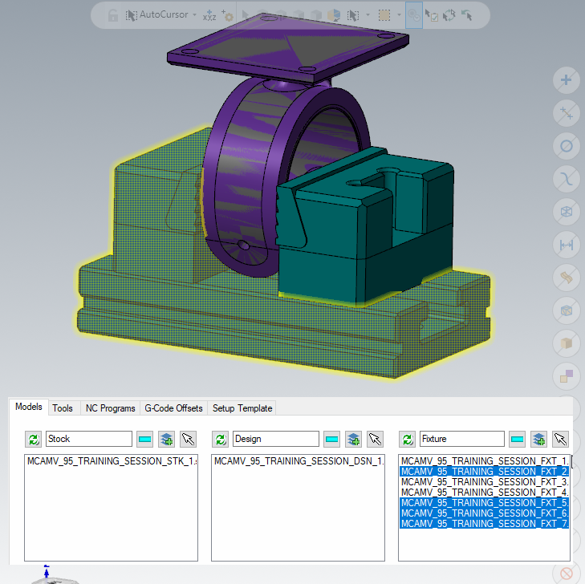Expand the window selection dropdown arrow
The width and height of the screenshot is (585, 584).
(x=399, y=15)
